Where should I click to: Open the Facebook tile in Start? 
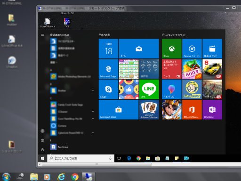click(x=129, y=89)
